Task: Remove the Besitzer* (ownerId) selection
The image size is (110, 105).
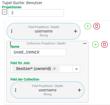Action: click(54, 69)
